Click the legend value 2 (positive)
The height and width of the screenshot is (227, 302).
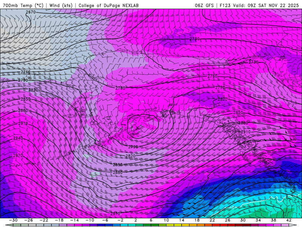point(136,220)
